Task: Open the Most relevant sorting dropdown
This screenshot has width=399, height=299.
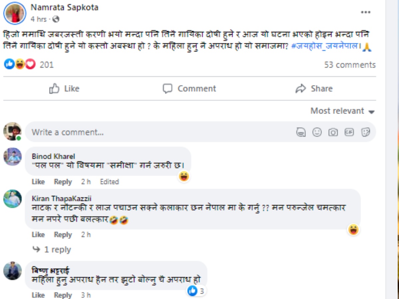Action: coord(342,111)
